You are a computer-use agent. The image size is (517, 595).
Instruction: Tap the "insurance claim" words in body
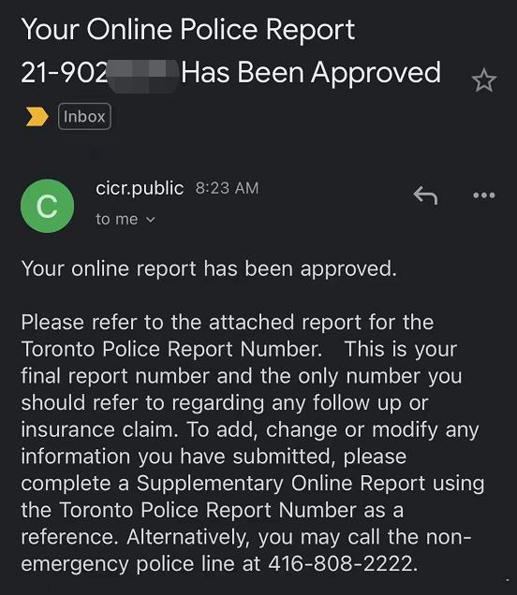[x=99, y=429]
